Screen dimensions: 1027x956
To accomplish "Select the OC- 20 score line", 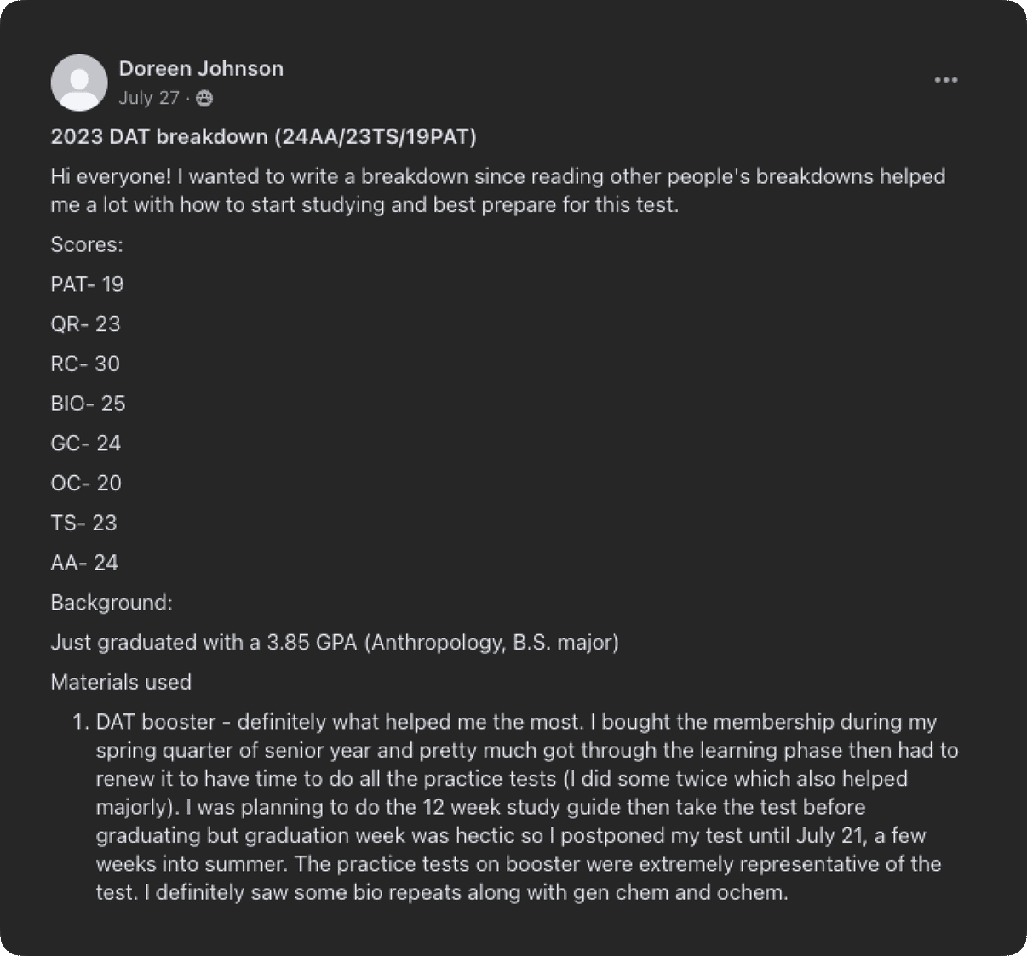I will (x=86, y=483).
